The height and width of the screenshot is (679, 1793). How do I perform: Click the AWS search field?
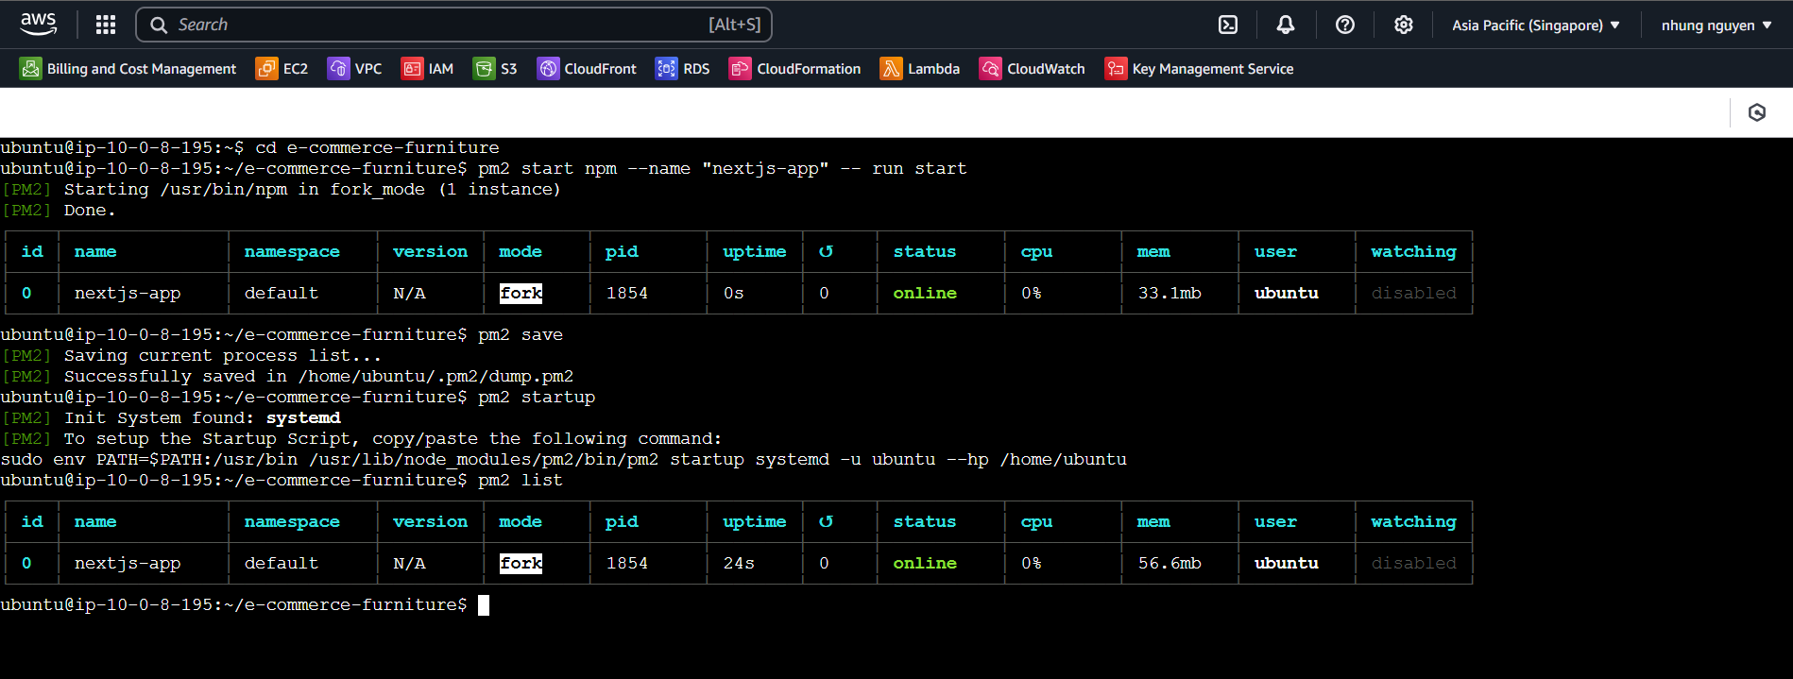click(453, 25)
